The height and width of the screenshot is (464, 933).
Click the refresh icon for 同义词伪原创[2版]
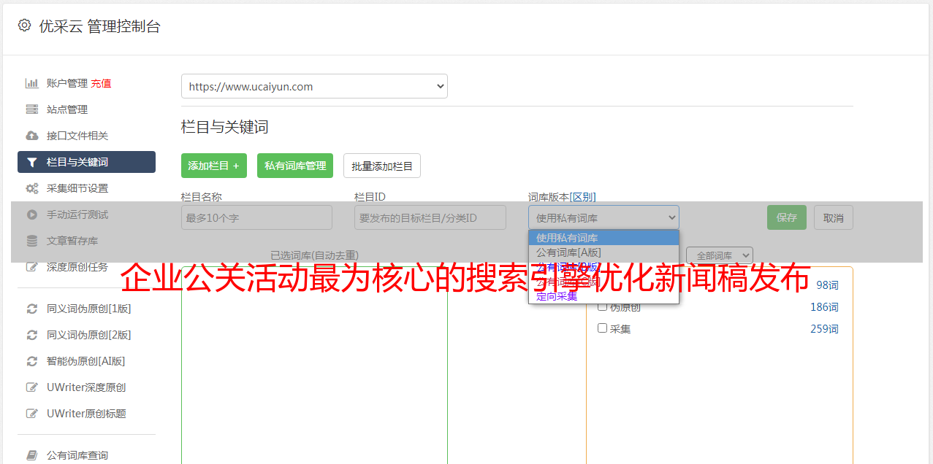click(x=32, y=335)
